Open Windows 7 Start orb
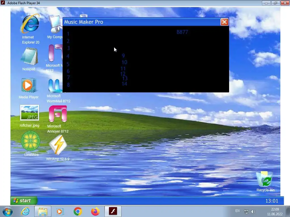Image resolution: width=290 pixels, height=217 pixels. [8, 211]
